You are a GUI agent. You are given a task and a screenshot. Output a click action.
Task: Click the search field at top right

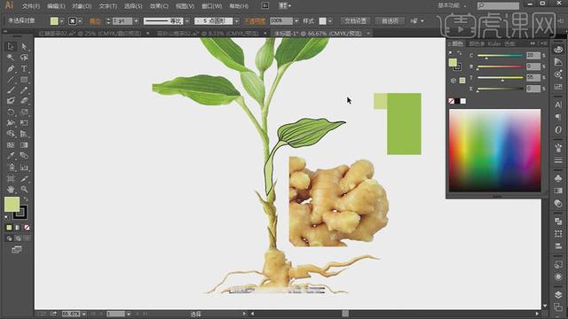(x=498, y=6)
